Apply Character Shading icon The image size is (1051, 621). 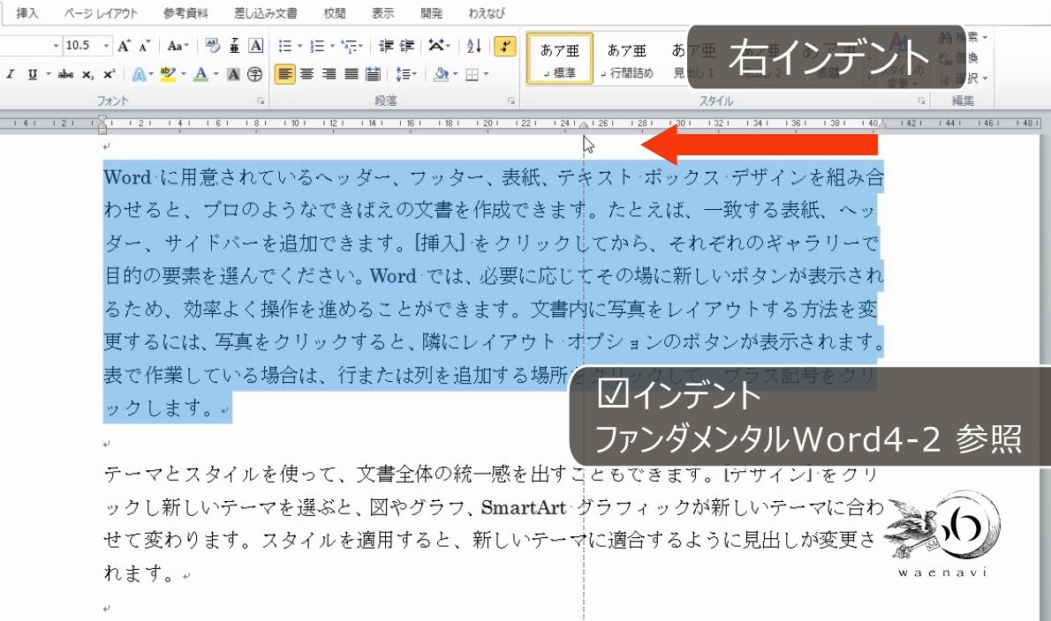point(233,74)
